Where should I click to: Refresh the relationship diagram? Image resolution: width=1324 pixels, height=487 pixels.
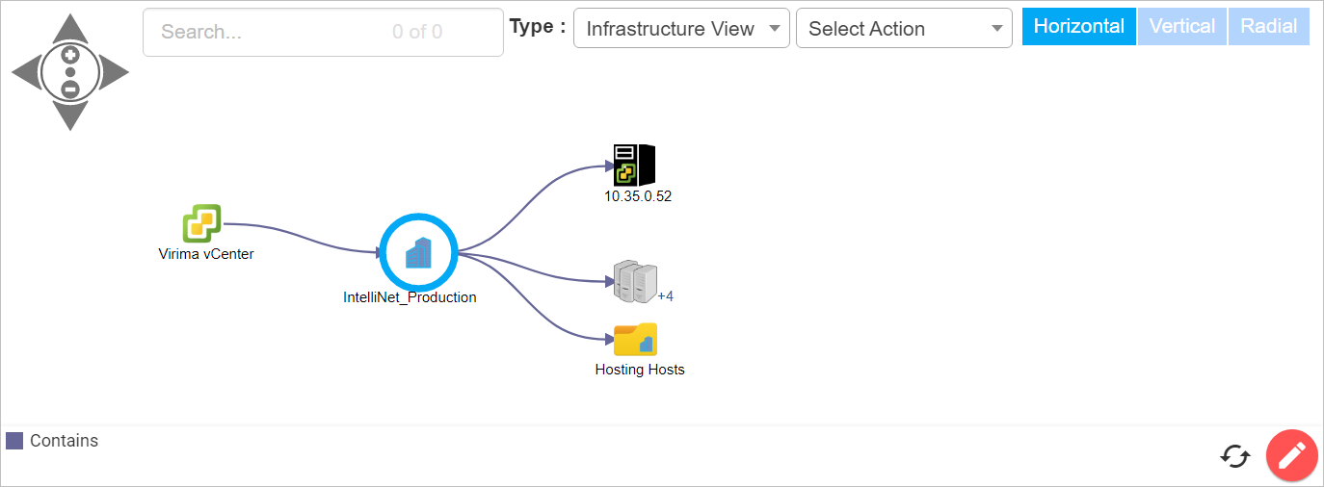click(x=1234, y=455)
